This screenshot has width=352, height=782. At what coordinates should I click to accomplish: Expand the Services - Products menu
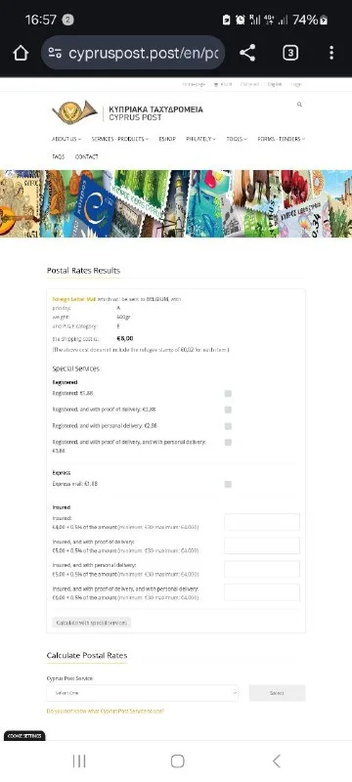[119, 139]
